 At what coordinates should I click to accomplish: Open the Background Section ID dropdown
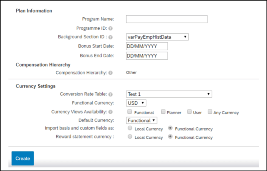click(157, 37)
